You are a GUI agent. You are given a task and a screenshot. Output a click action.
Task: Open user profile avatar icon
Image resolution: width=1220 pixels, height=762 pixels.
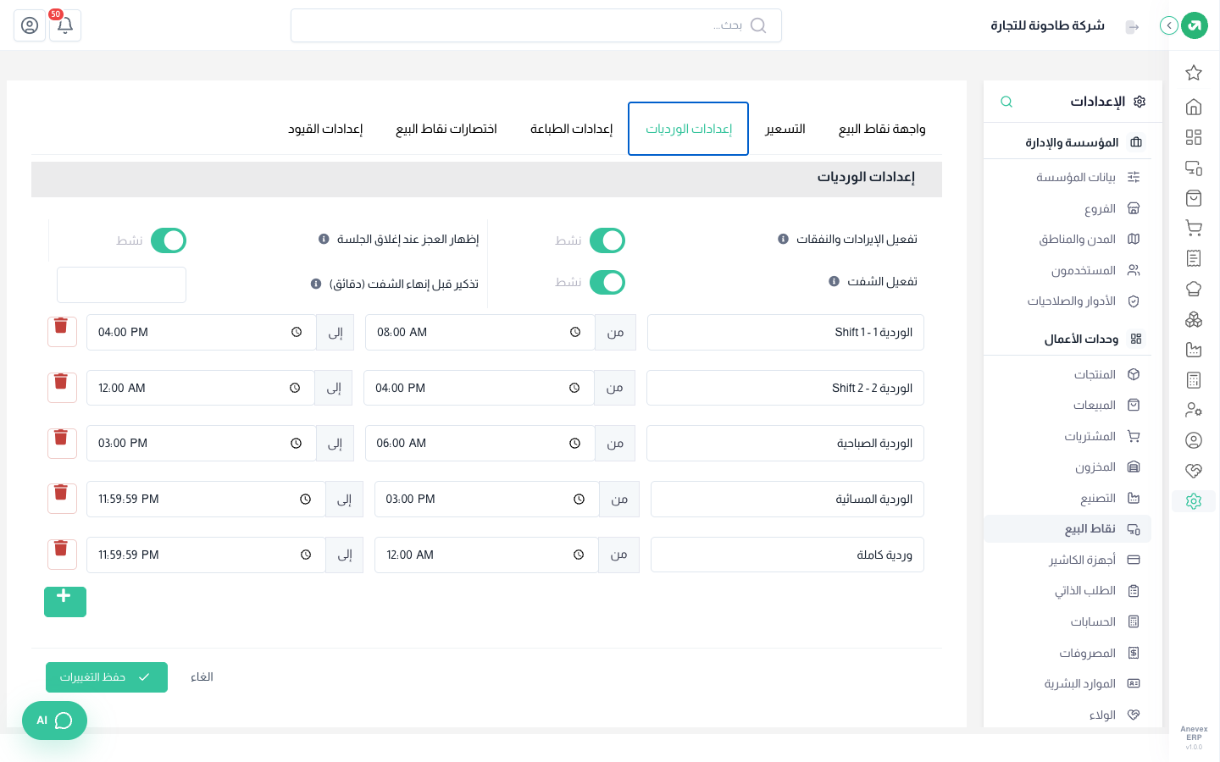30,25
